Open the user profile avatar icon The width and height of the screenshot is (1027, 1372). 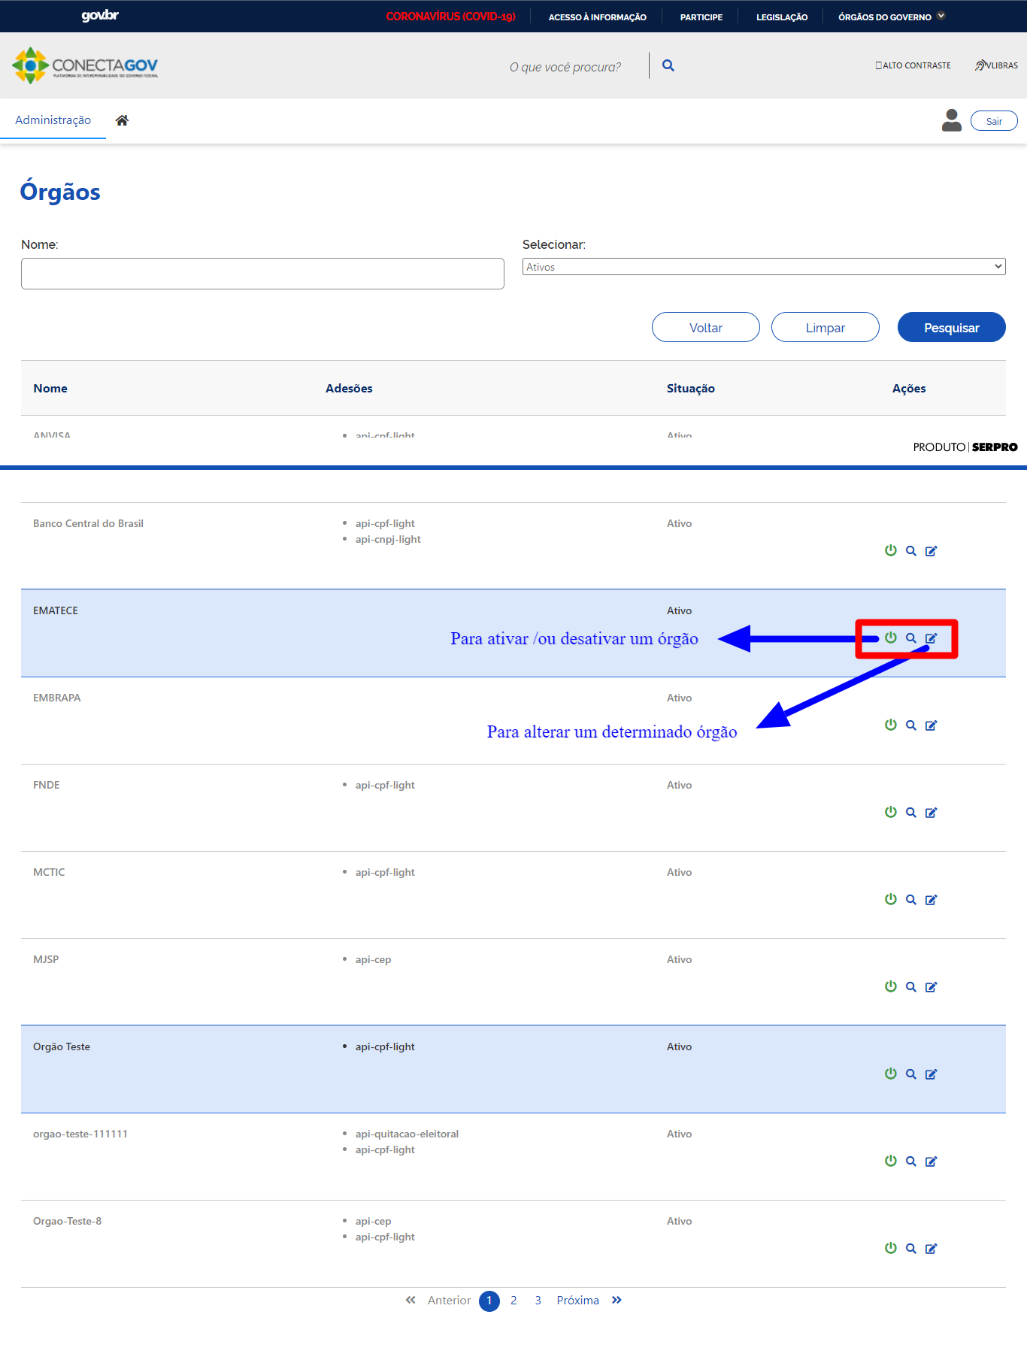(x=951, y=120)
